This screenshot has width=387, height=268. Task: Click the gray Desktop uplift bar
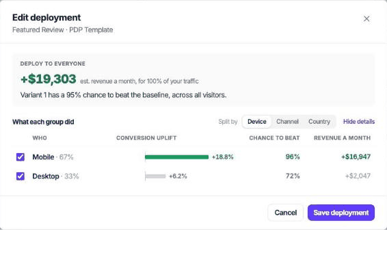[x=155, y=176]
